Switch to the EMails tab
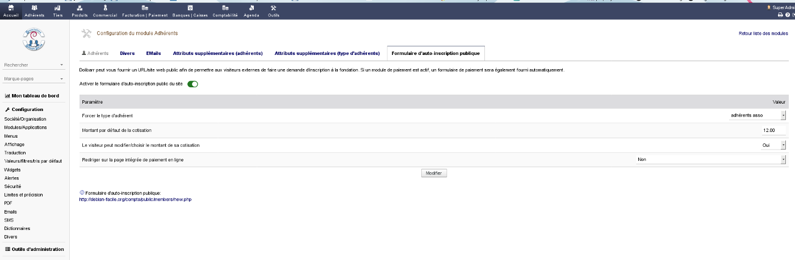 (x=153, y=53)
